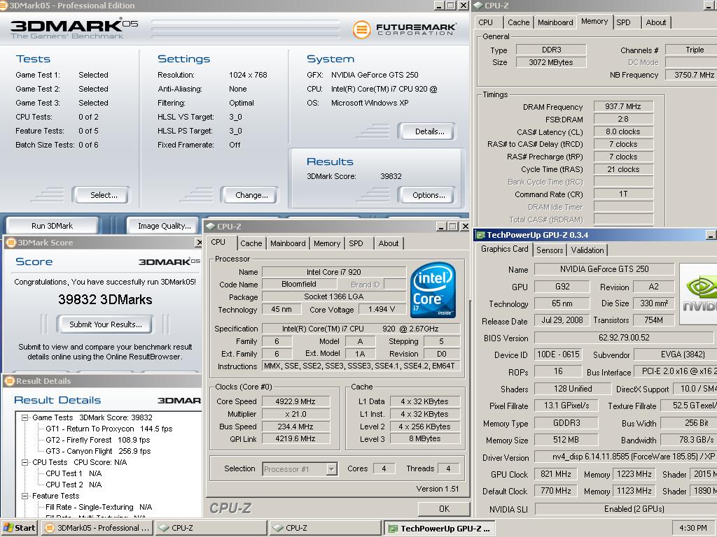Close the 3DMark Score dialog
Screen dimensions: 717x537
pos(199,243)
